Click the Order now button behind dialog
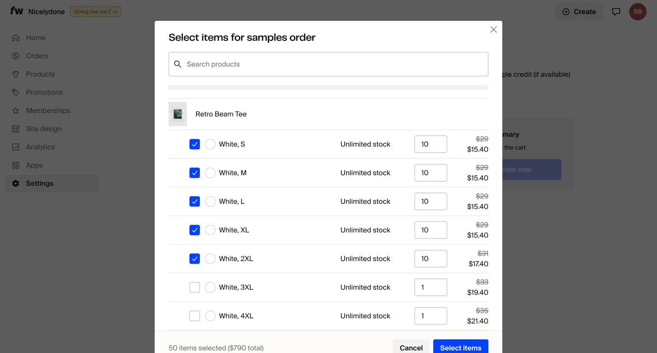 531,170
